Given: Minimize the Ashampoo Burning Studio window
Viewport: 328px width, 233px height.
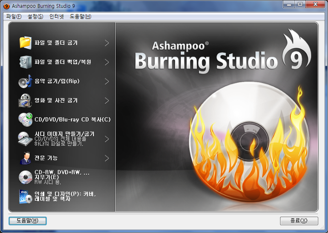Looking at the screenshot, I should [289, 4].
